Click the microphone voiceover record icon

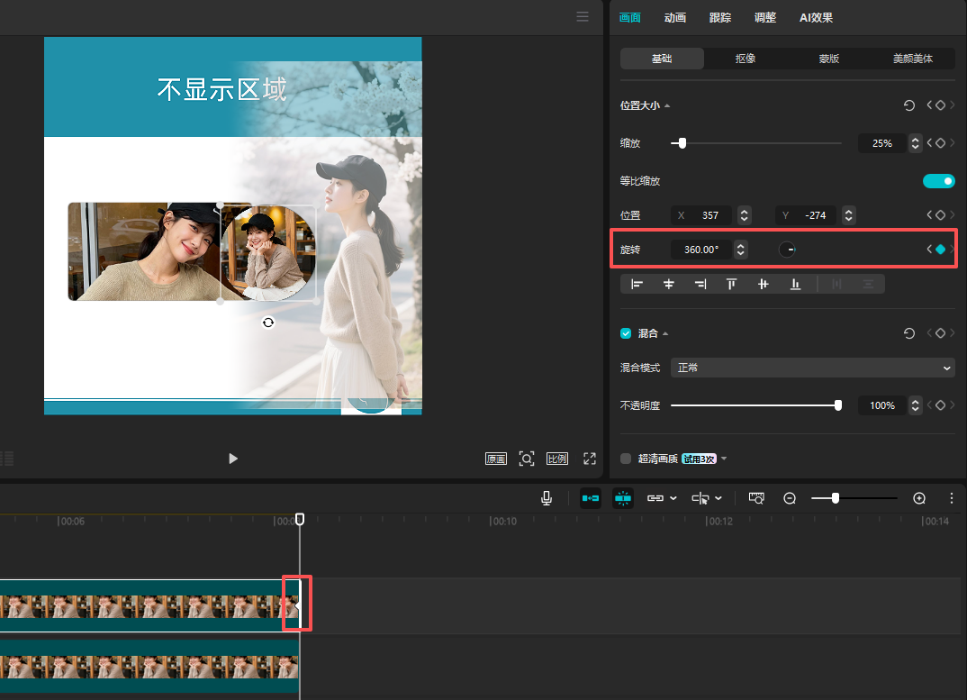point(547,498)
